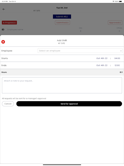Change the Ends date Oct 4th 22
Image resolution: width=124 pixels, height=166 pixels.
102,65
